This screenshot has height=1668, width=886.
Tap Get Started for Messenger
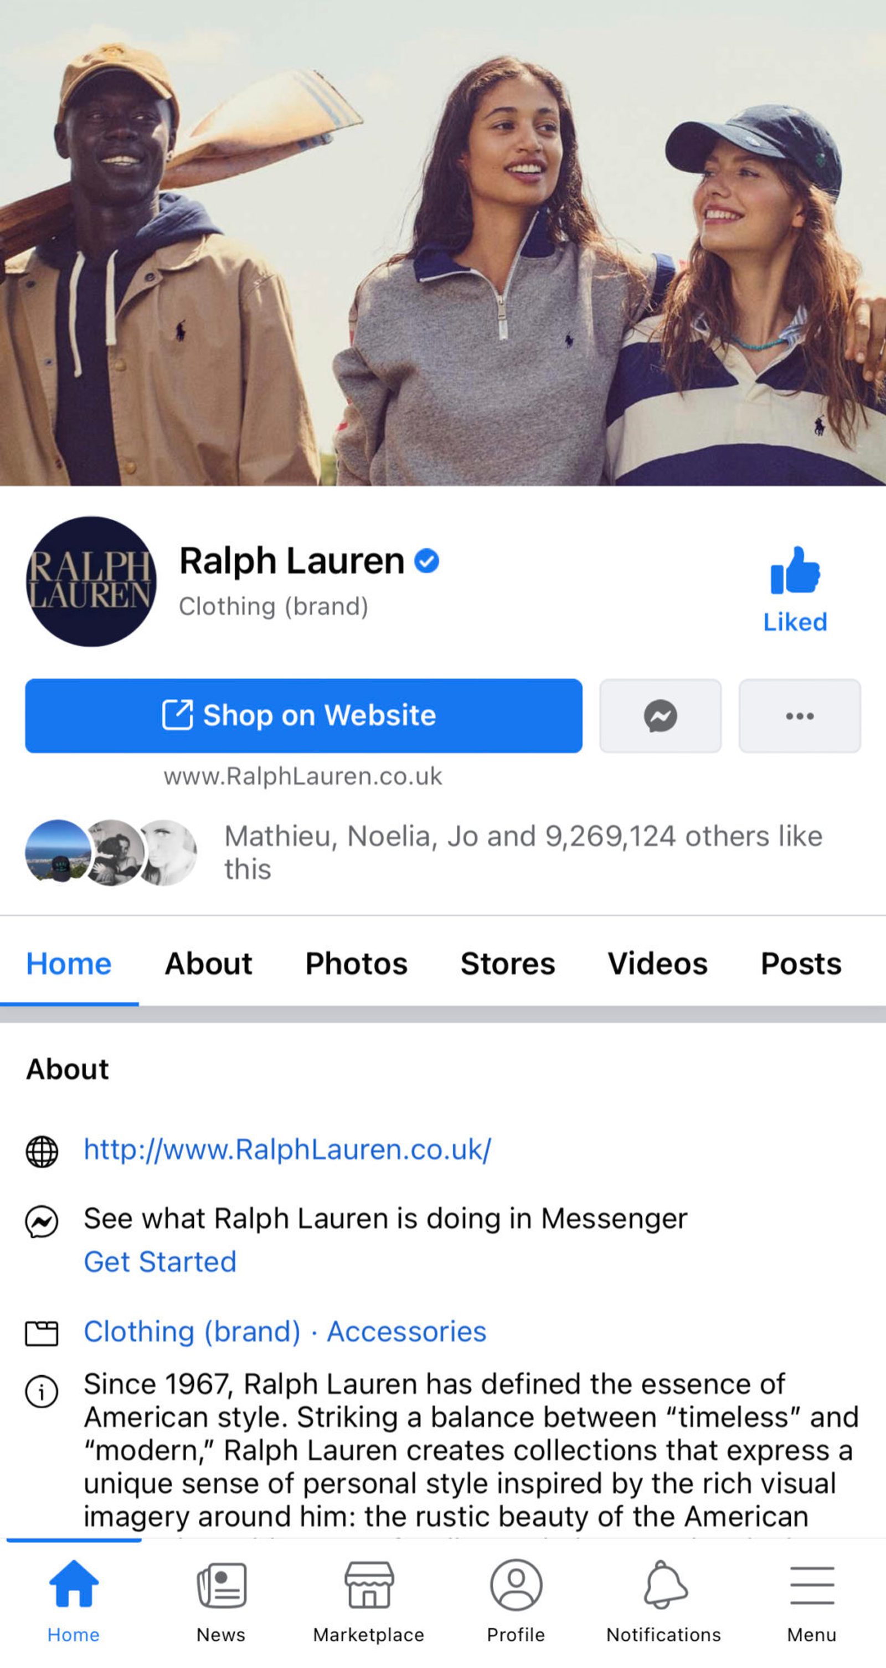pyautogui.click(x=160, y=1262)
